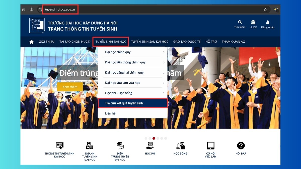Click the Đăng nhập label
Image resolution: width=301 pixels, height=169 pixels.
point(268,27)
